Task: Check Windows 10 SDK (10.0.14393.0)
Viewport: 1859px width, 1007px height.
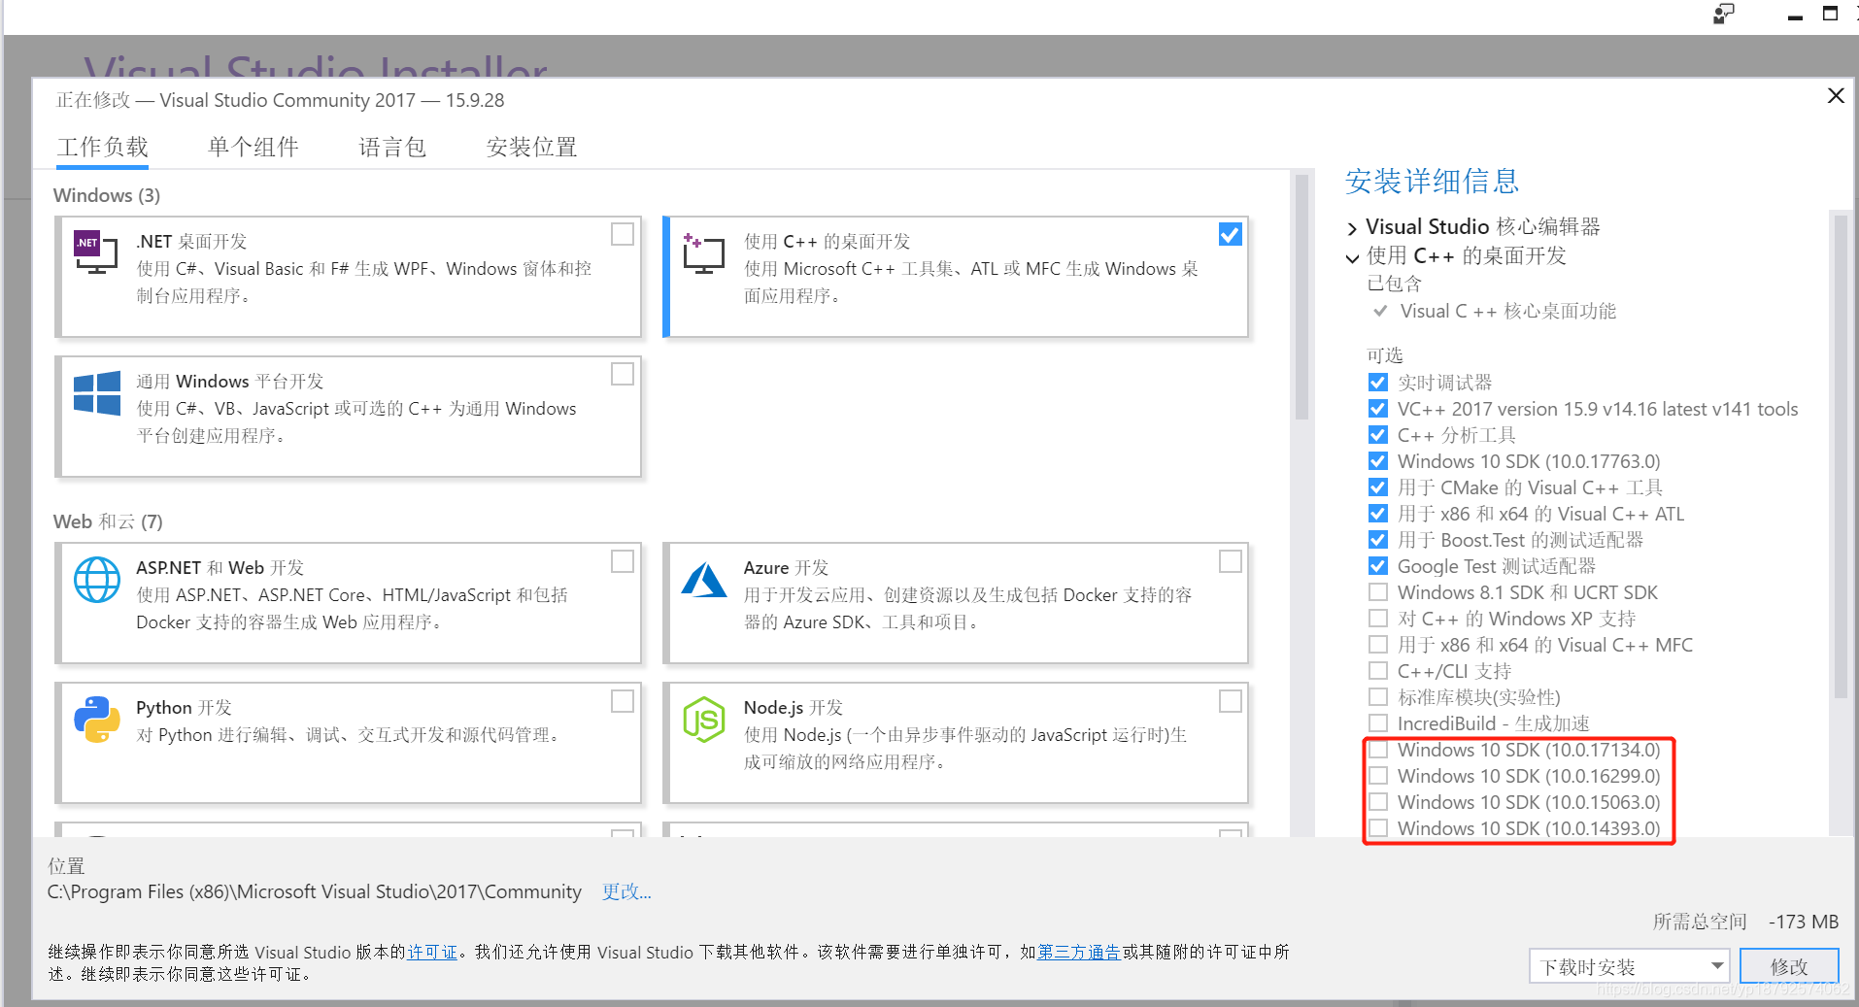Action: (1377, 827)
